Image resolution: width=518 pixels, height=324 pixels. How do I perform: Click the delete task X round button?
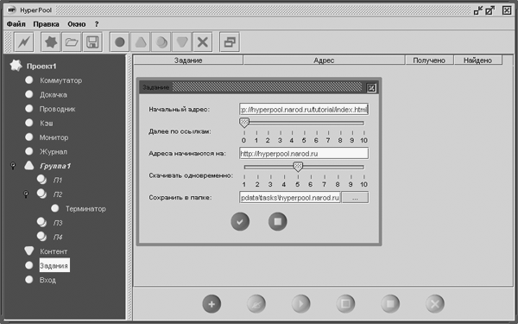click(x=435, y=303)
